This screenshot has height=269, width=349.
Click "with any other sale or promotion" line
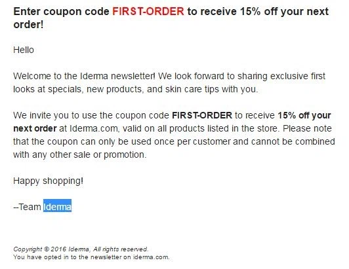coord(80,155)
